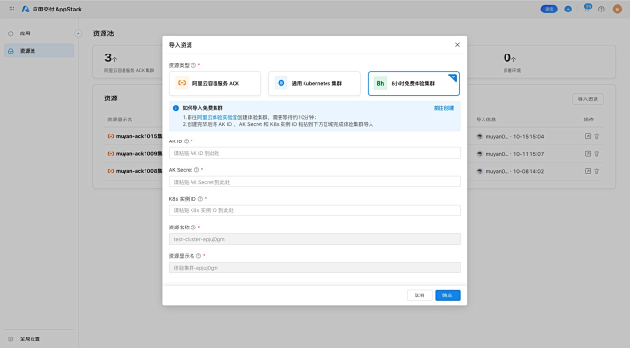
Task: Focus the AK Secret input field
Action: click(315, 182)
